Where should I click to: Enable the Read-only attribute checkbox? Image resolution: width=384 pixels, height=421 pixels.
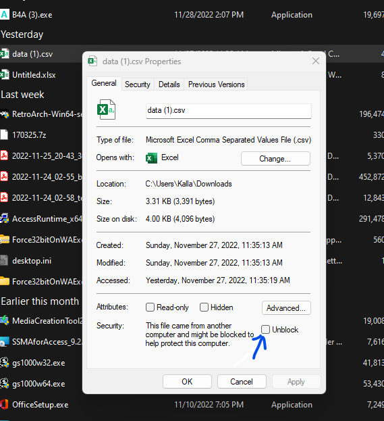[x=150, y=307]
